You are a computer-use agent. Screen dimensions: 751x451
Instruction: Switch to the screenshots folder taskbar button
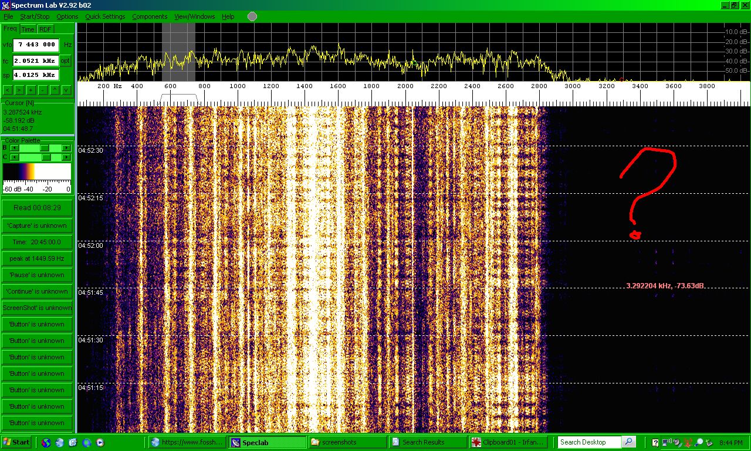[x=348, y=442]
